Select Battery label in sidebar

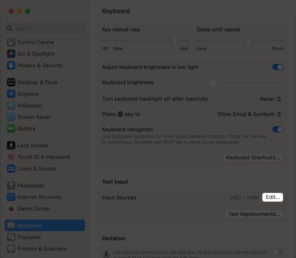pos(26,128)
